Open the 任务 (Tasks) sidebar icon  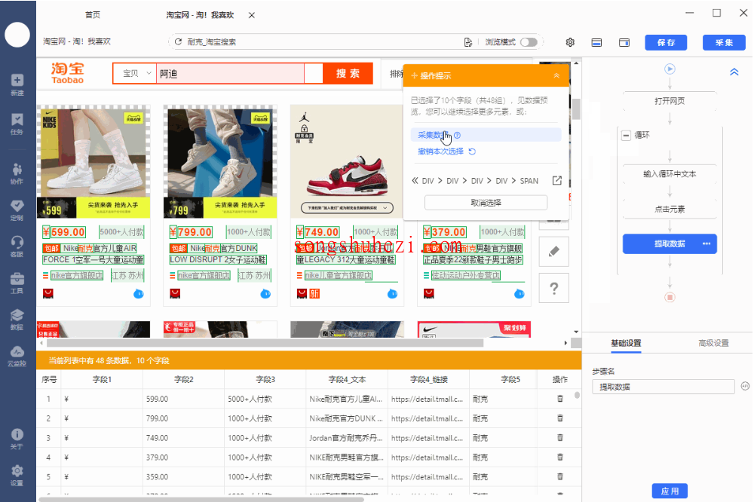point(17,124)
